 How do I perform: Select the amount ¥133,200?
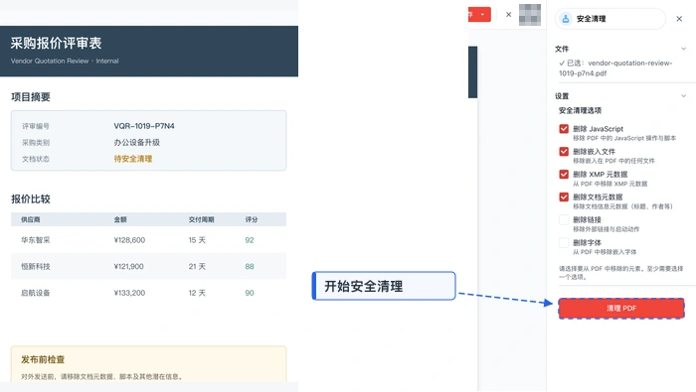(x=129, y=293)
